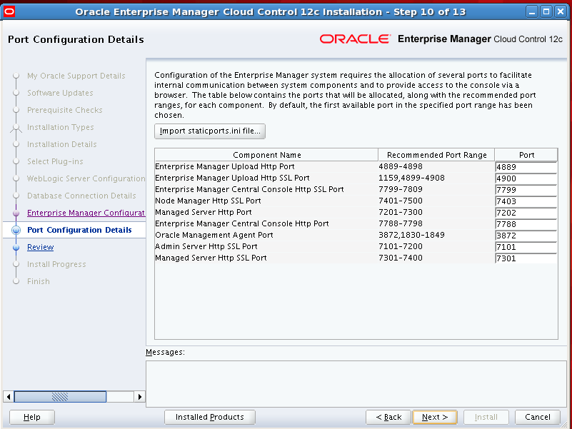The height and width of the screenshot is (429, 572).
Task: Click the sidebar scrollbar left arrow
Action: click(x=9, y=397)
